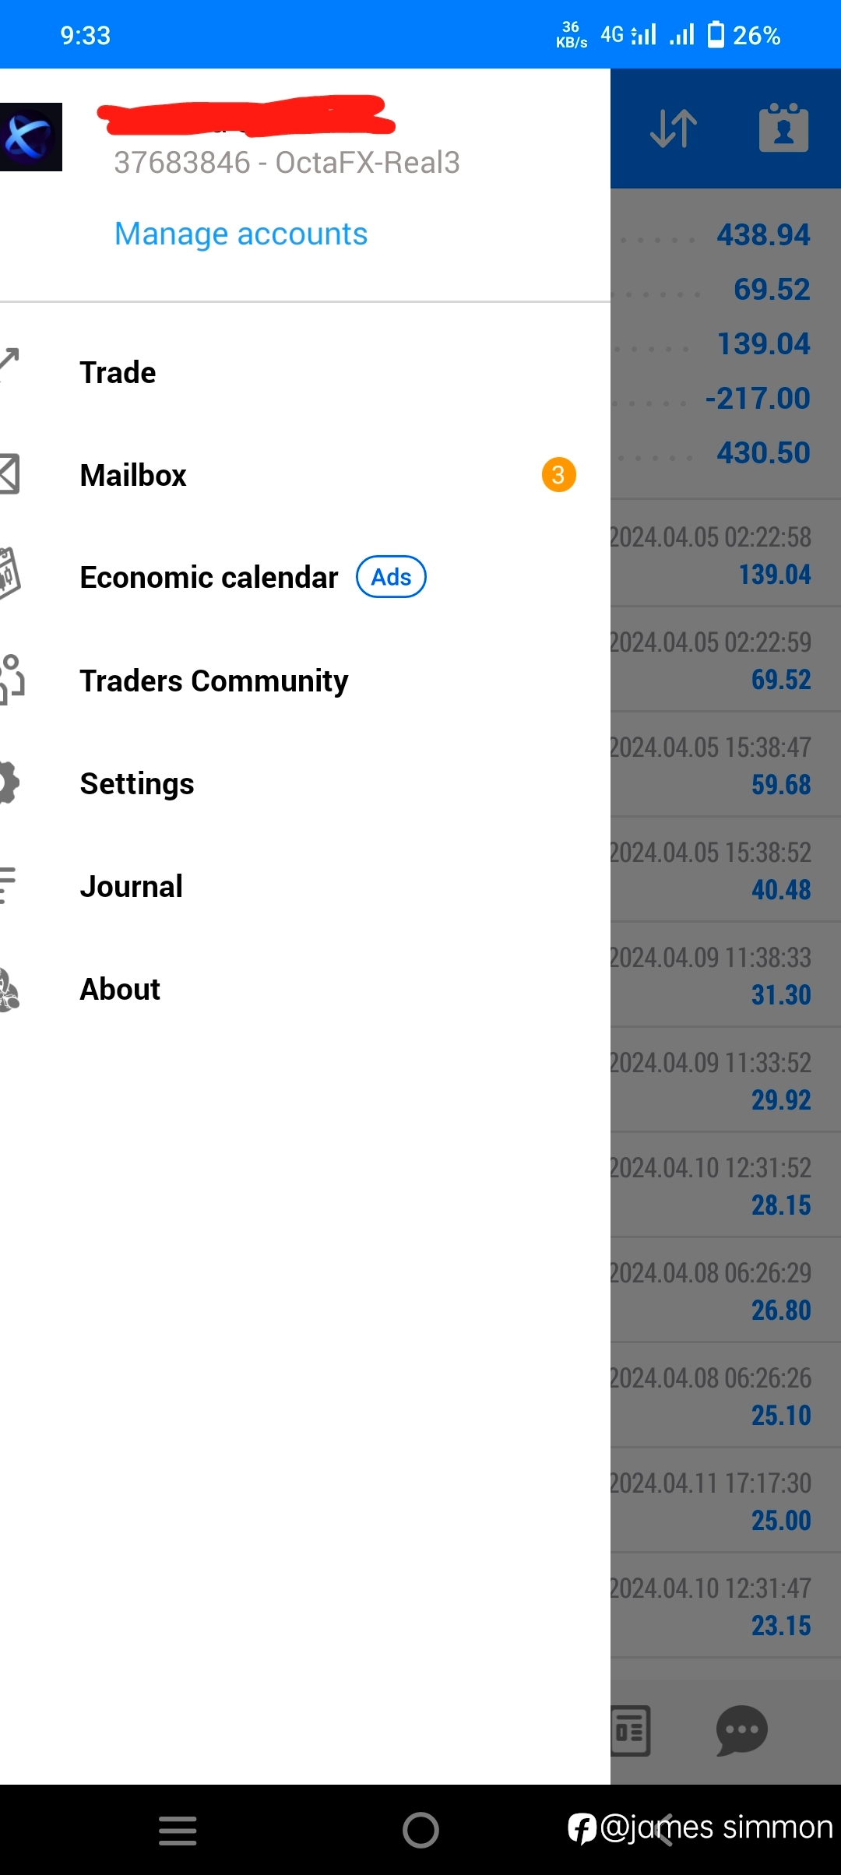This screenshot has height=1875, width=841.
Task: Select the 2024.04.11 17:17:30 history row
Action: pos(726,1501)
